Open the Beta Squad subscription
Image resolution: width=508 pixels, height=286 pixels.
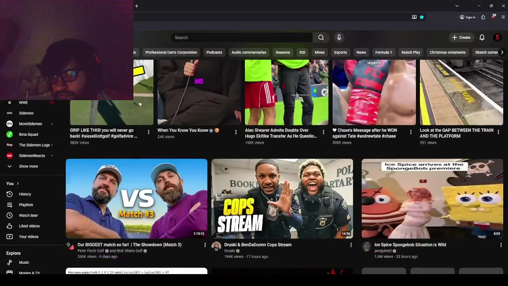click(28, 135)
